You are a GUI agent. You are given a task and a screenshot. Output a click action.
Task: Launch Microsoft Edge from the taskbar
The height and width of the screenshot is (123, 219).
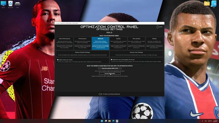pyautogui.click(x=113, y=121)
